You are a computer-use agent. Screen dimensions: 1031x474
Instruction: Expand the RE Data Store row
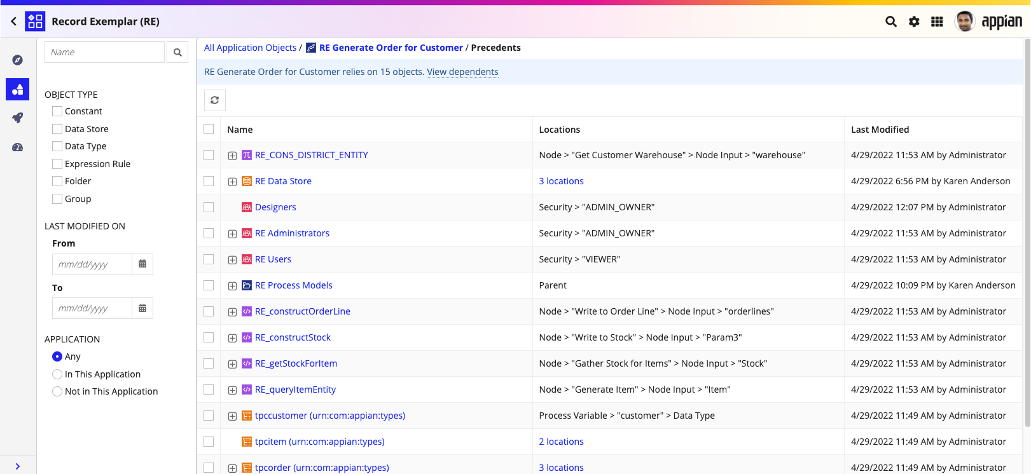click(232, 182)
